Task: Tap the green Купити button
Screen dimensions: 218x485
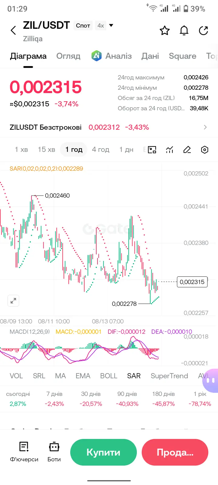Action: (x=104, y=452)
